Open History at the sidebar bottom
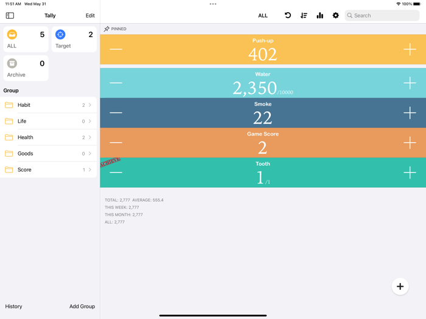 13,306
